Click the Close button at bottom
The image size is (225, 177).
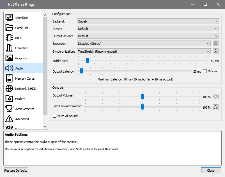(211, 170)
